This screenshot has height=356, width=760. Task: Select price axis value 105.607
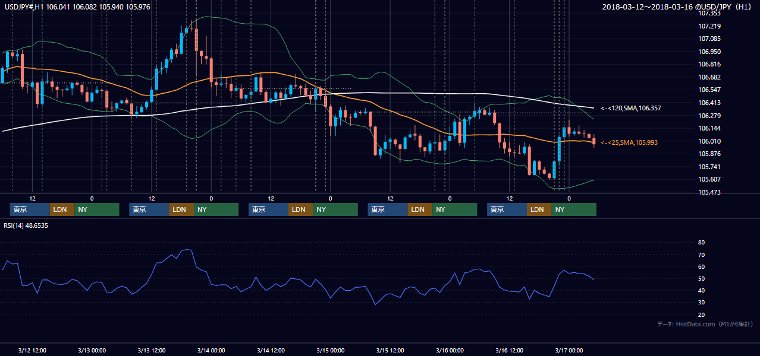pos(709,179)
